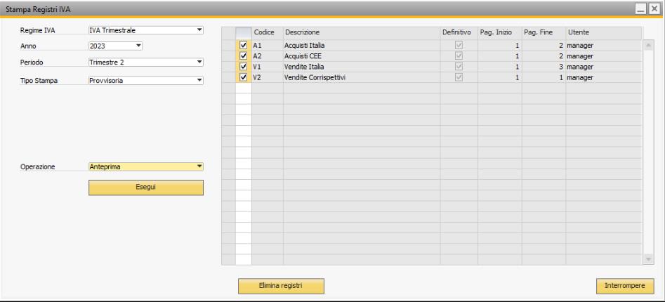The height and width of the screenshot is (302, 665).
Task: Click the V1 code cell
Action: point(267,67)
